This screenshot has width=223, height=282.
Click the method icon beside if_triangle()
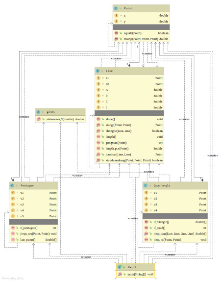[x=146, y=222]
